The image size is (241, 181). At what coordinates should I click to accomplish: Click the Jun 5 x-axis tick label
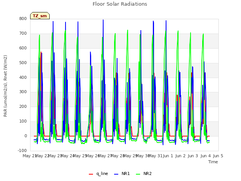(218, 156)
